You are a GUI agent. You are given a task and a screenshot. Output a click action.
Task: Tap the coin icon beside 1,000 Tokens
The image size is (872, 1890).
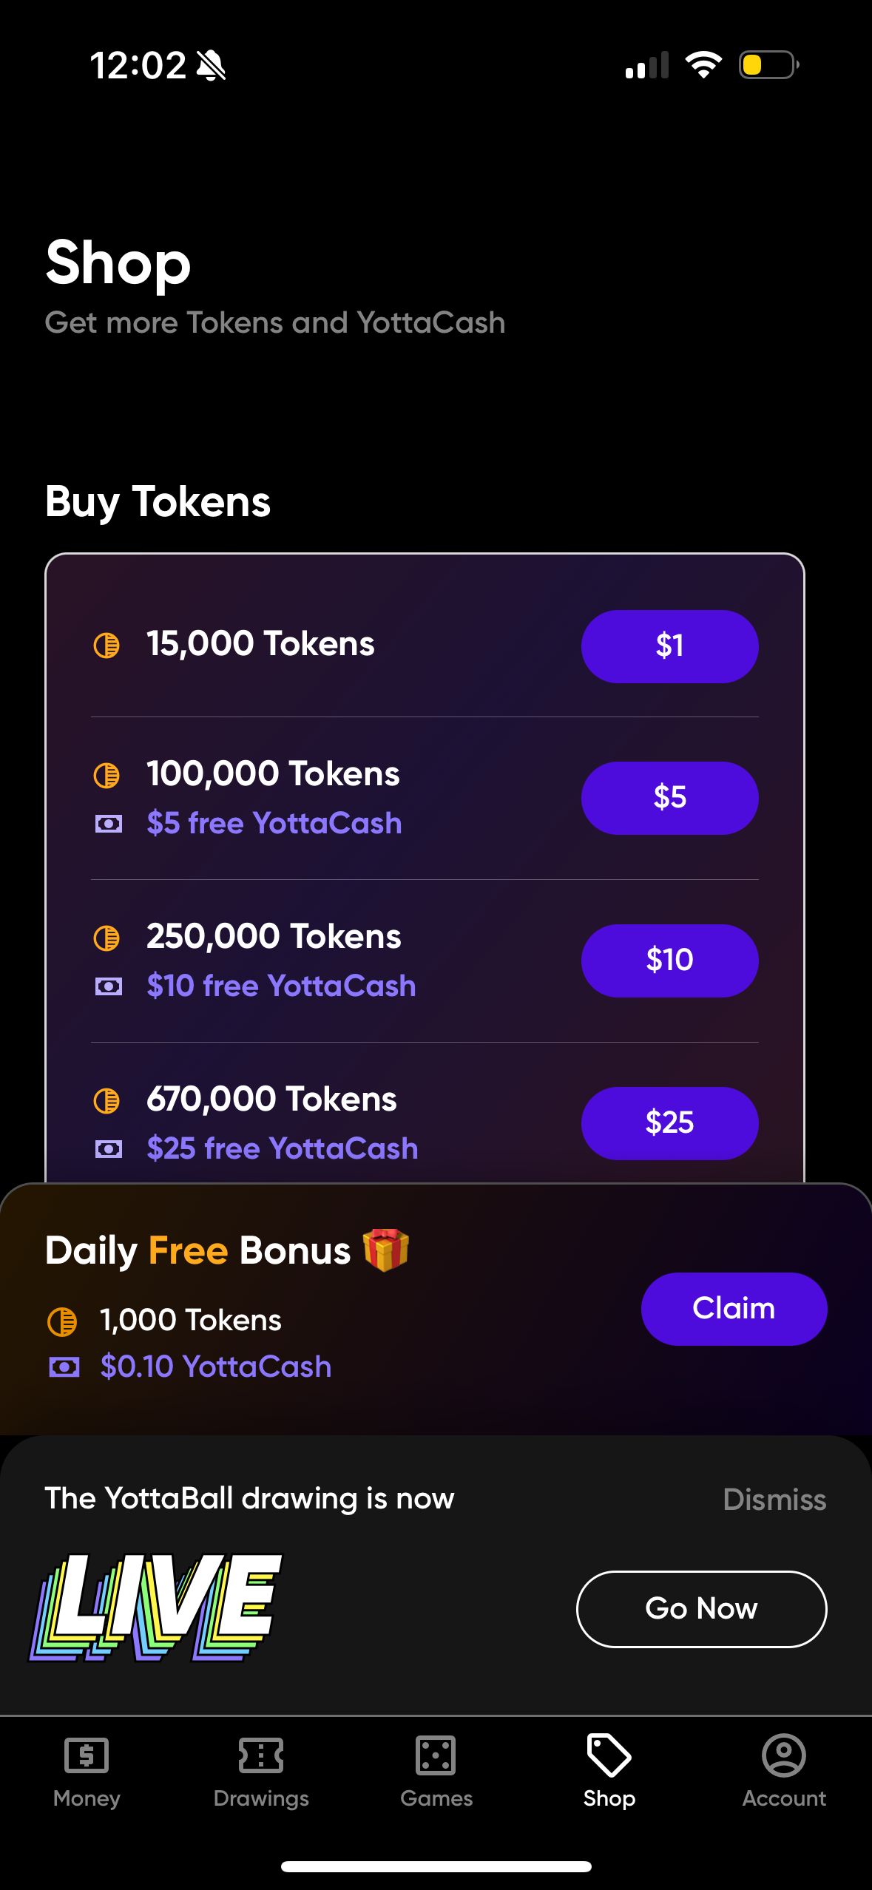click(64, 1320)
